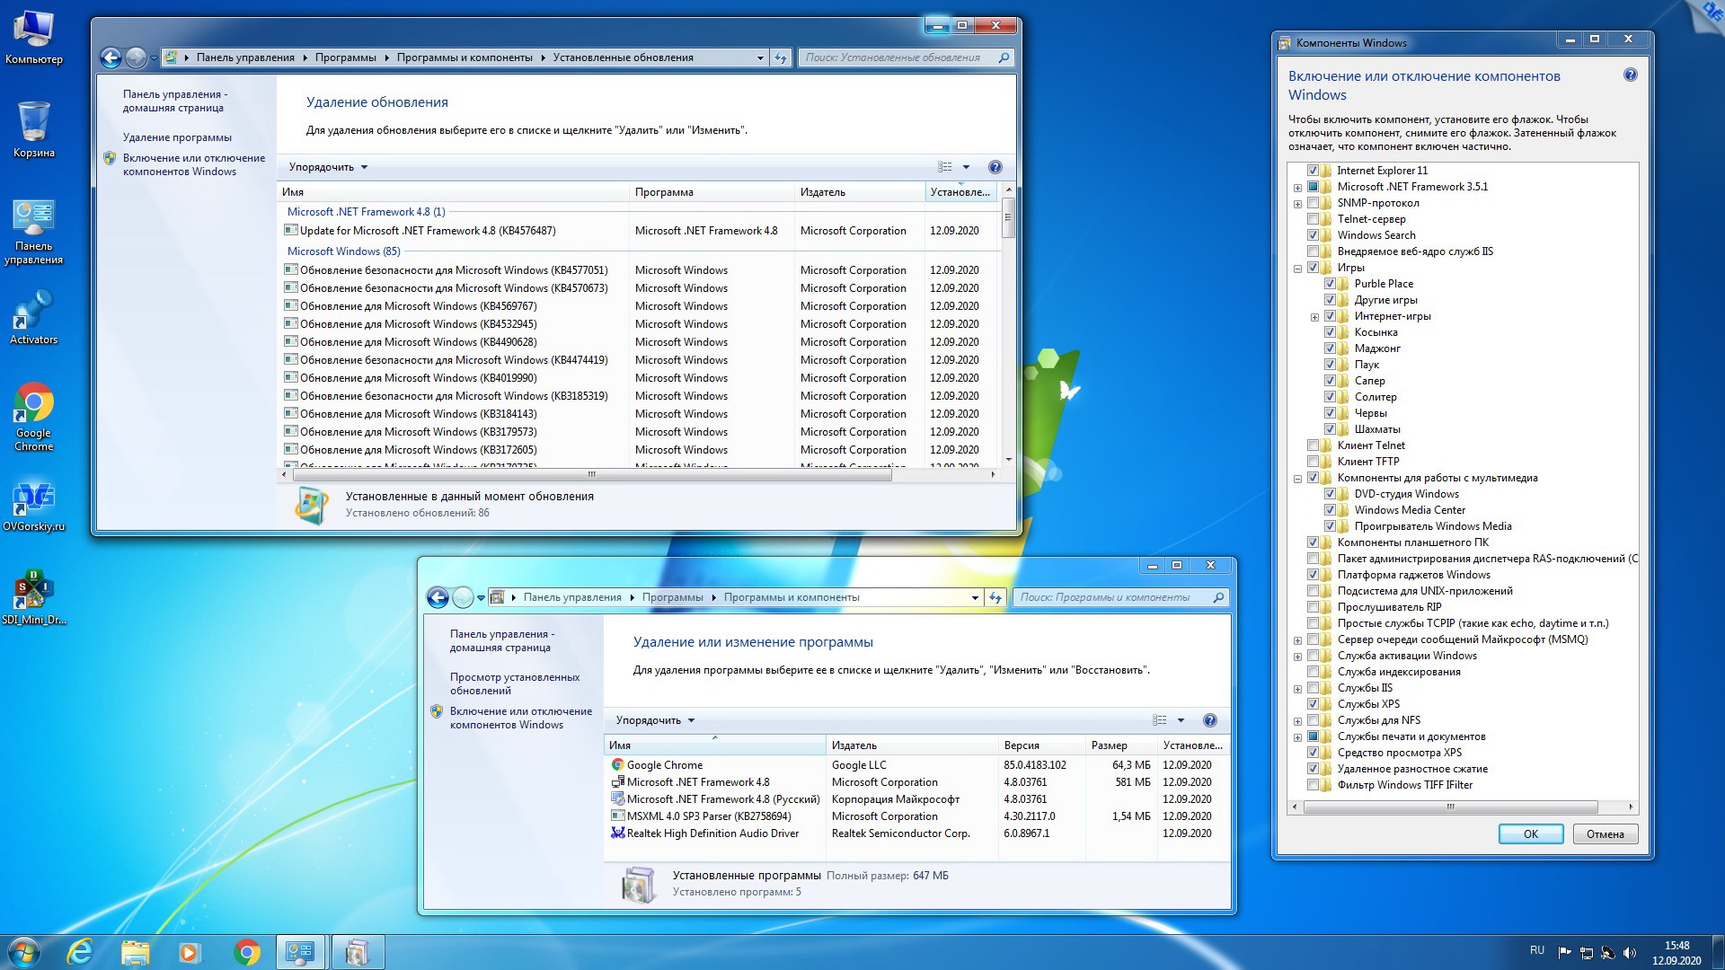Click Панель управления breadcrumb in Программы и компоненты
This screenshot has height=970, width=1725.
click(572, 597)
